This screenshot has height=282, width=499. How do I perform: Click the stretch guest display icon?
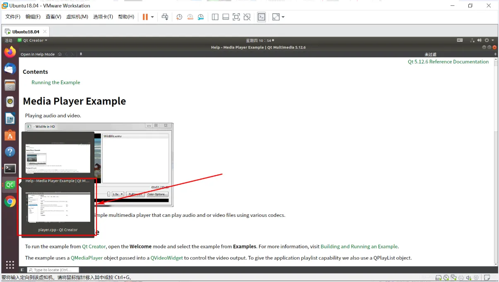coord(276,17)
